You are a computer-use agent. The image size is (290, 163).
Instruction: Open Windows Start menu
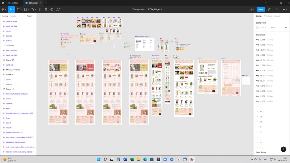(99, 159)
